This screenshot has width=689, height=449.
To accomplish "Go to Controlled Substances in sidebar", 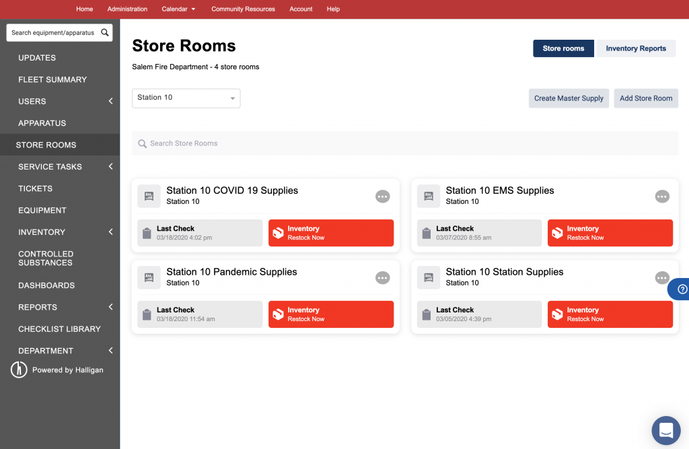I will tap(46, 258).
